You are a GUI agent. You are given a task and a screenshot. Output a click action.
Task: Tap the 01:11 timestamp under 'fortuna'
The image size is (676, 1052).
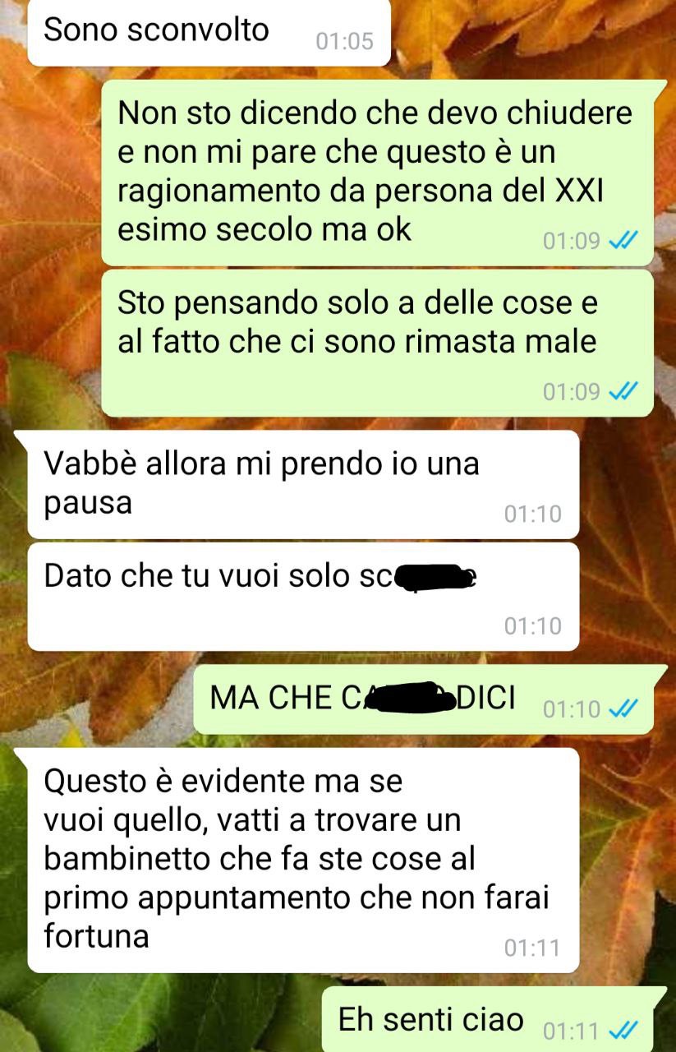532,948
